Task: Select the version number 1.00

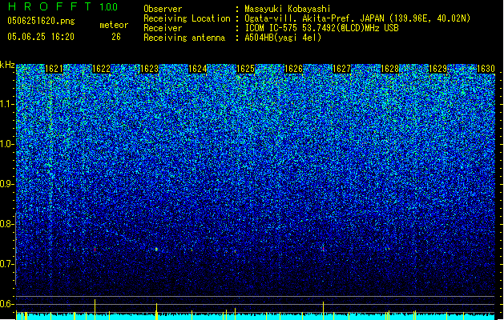Action: (108, 7)
